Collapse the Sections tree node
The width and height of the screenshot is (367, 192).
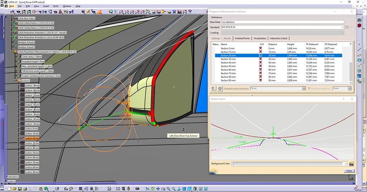15,81
